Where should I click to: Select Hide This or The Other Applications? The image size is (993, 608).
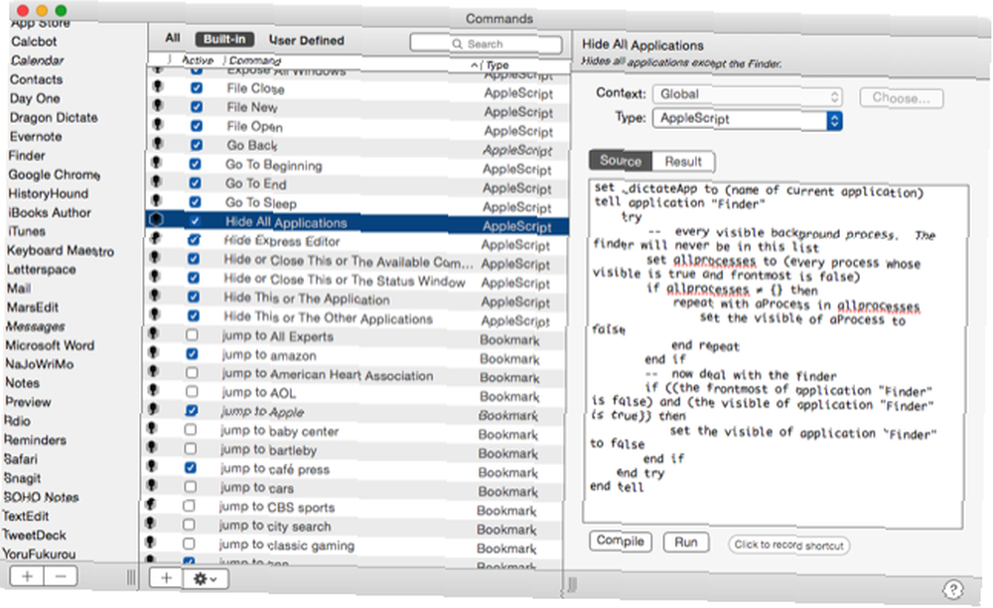click(x=355, y=318)
